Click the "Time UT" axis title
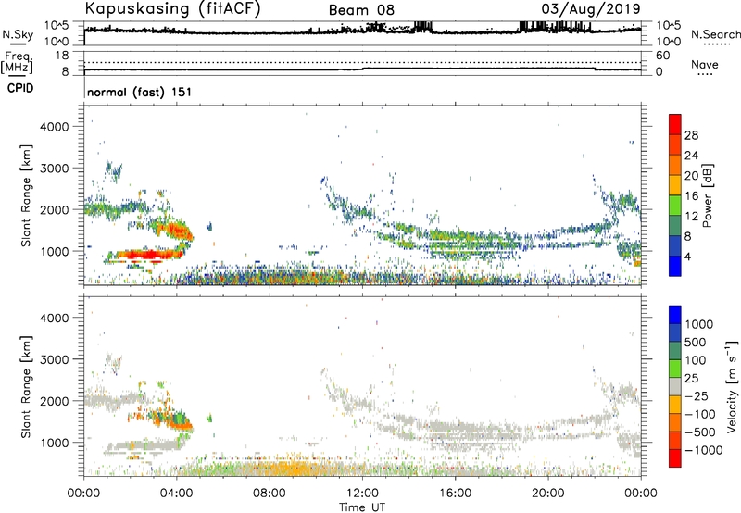The image size is (741, 513). [362, 507]
